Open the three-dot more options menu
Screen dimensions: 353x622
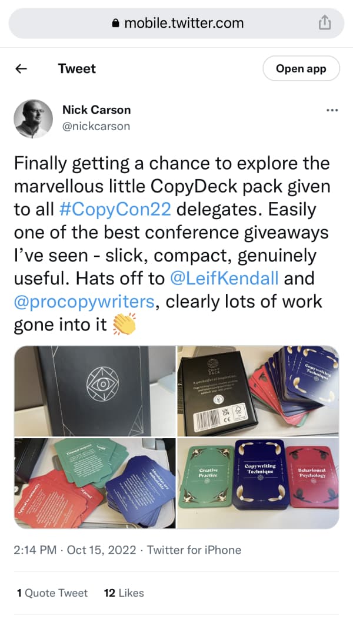pyautogui.click(x=332, y=110)
